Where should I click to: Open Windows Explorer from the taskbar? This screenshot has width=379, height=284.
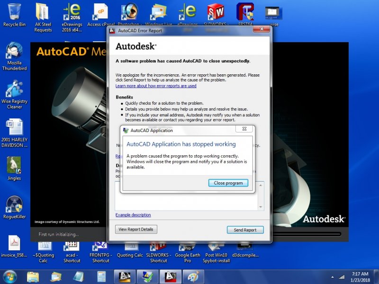point(33,277)
